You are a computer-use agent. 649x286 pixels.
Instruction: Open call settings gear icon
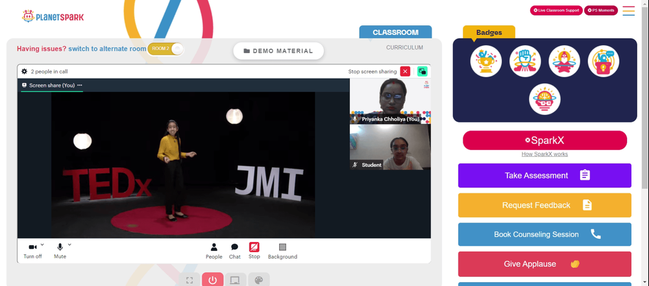[25, 71]
